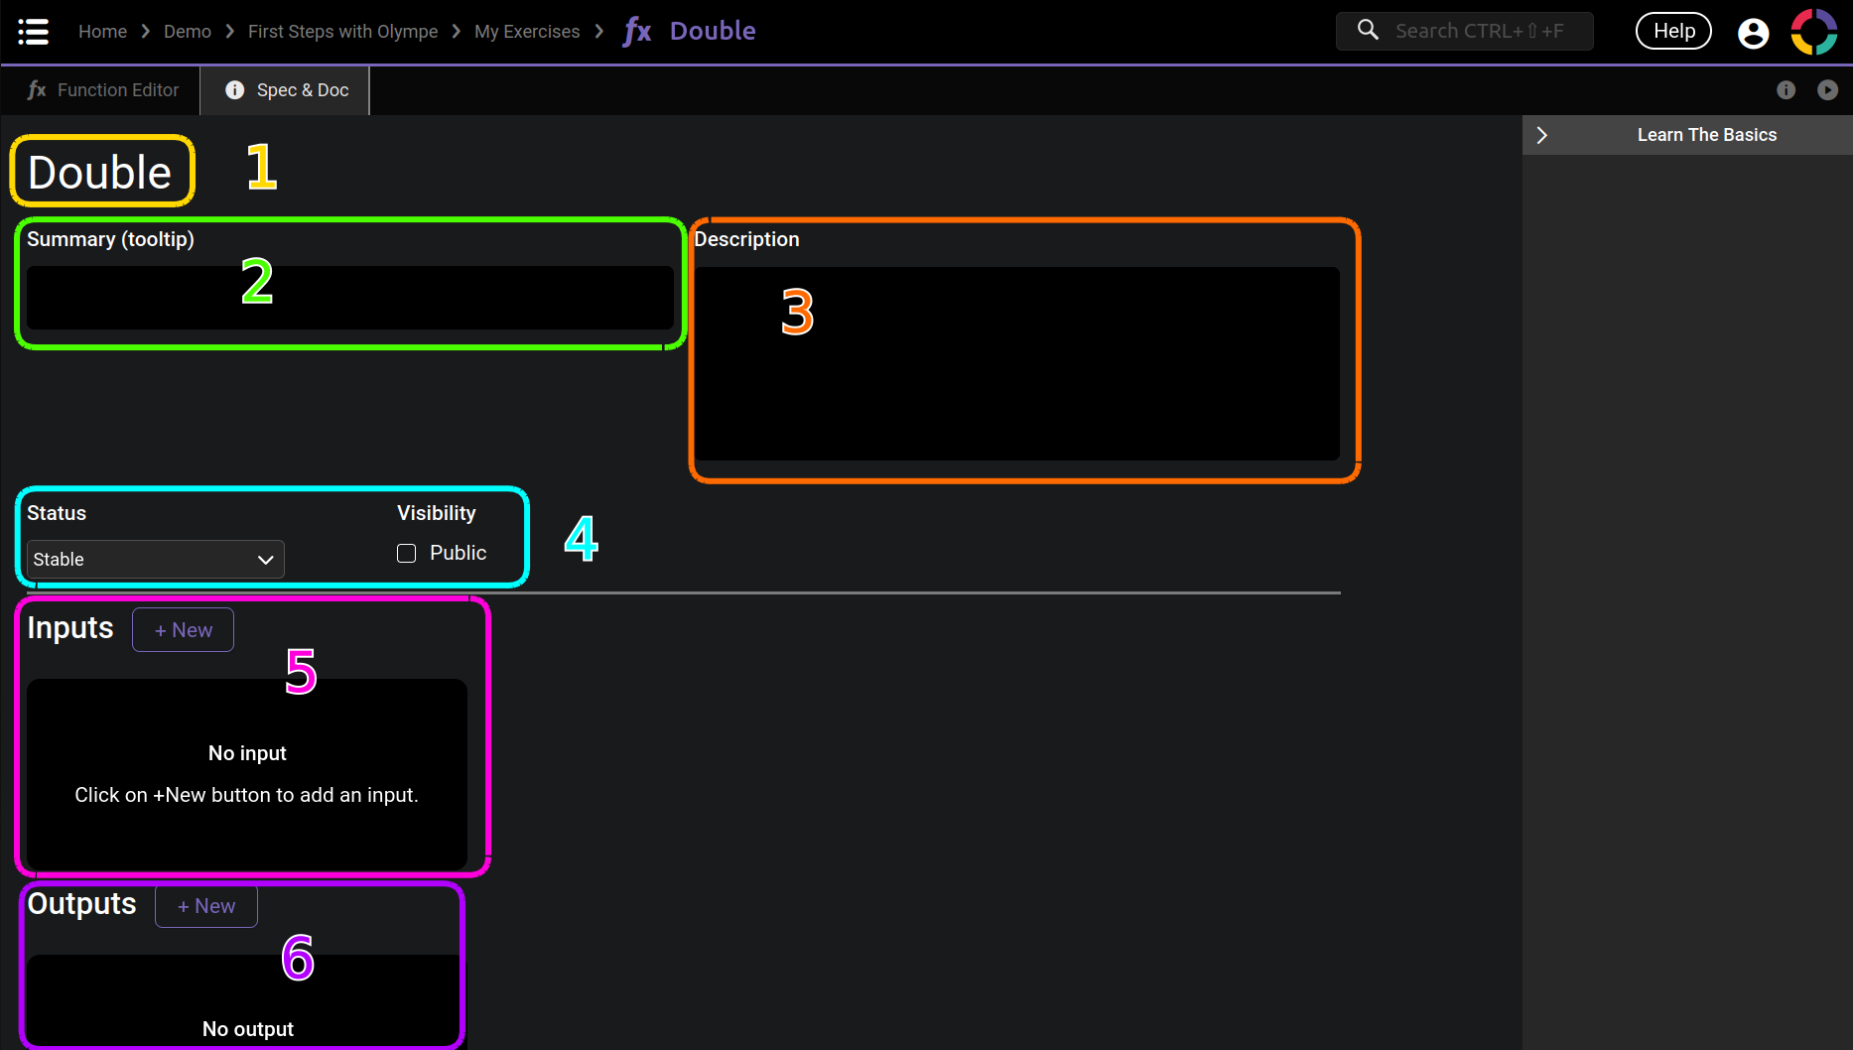This screenshot has height=1050, width=1853.
Task: Click the search magnifier icon
Action: [x=1368, y=31]
